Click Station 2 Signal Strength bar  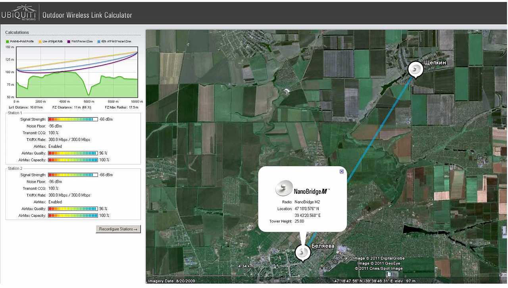coord(73,175)
